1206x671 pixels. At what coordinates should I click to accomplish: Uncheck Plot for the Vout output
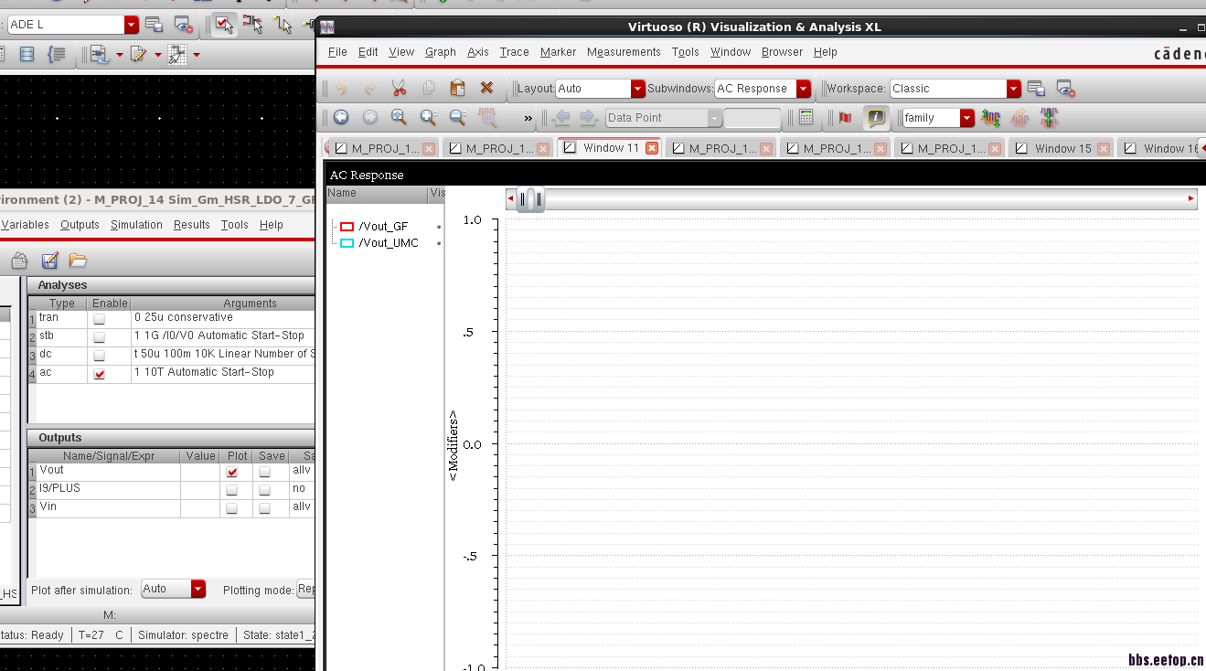coord(232,473)
